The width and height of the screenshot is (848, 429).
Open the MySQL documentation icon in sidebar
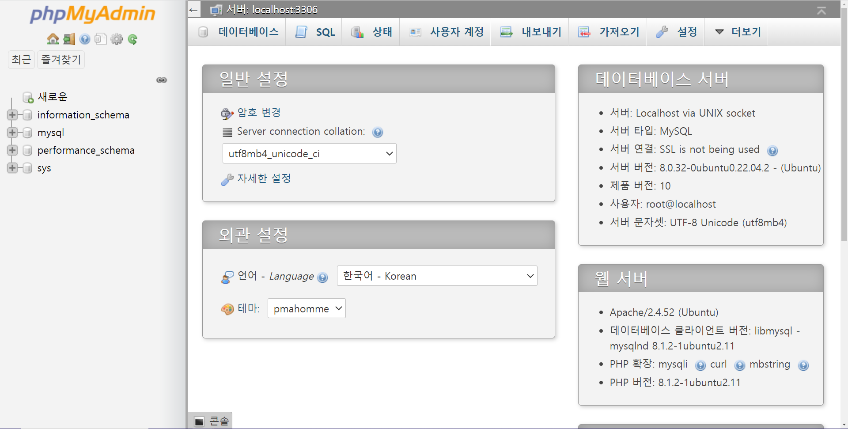pyautogui.click(x=101, y=39)
